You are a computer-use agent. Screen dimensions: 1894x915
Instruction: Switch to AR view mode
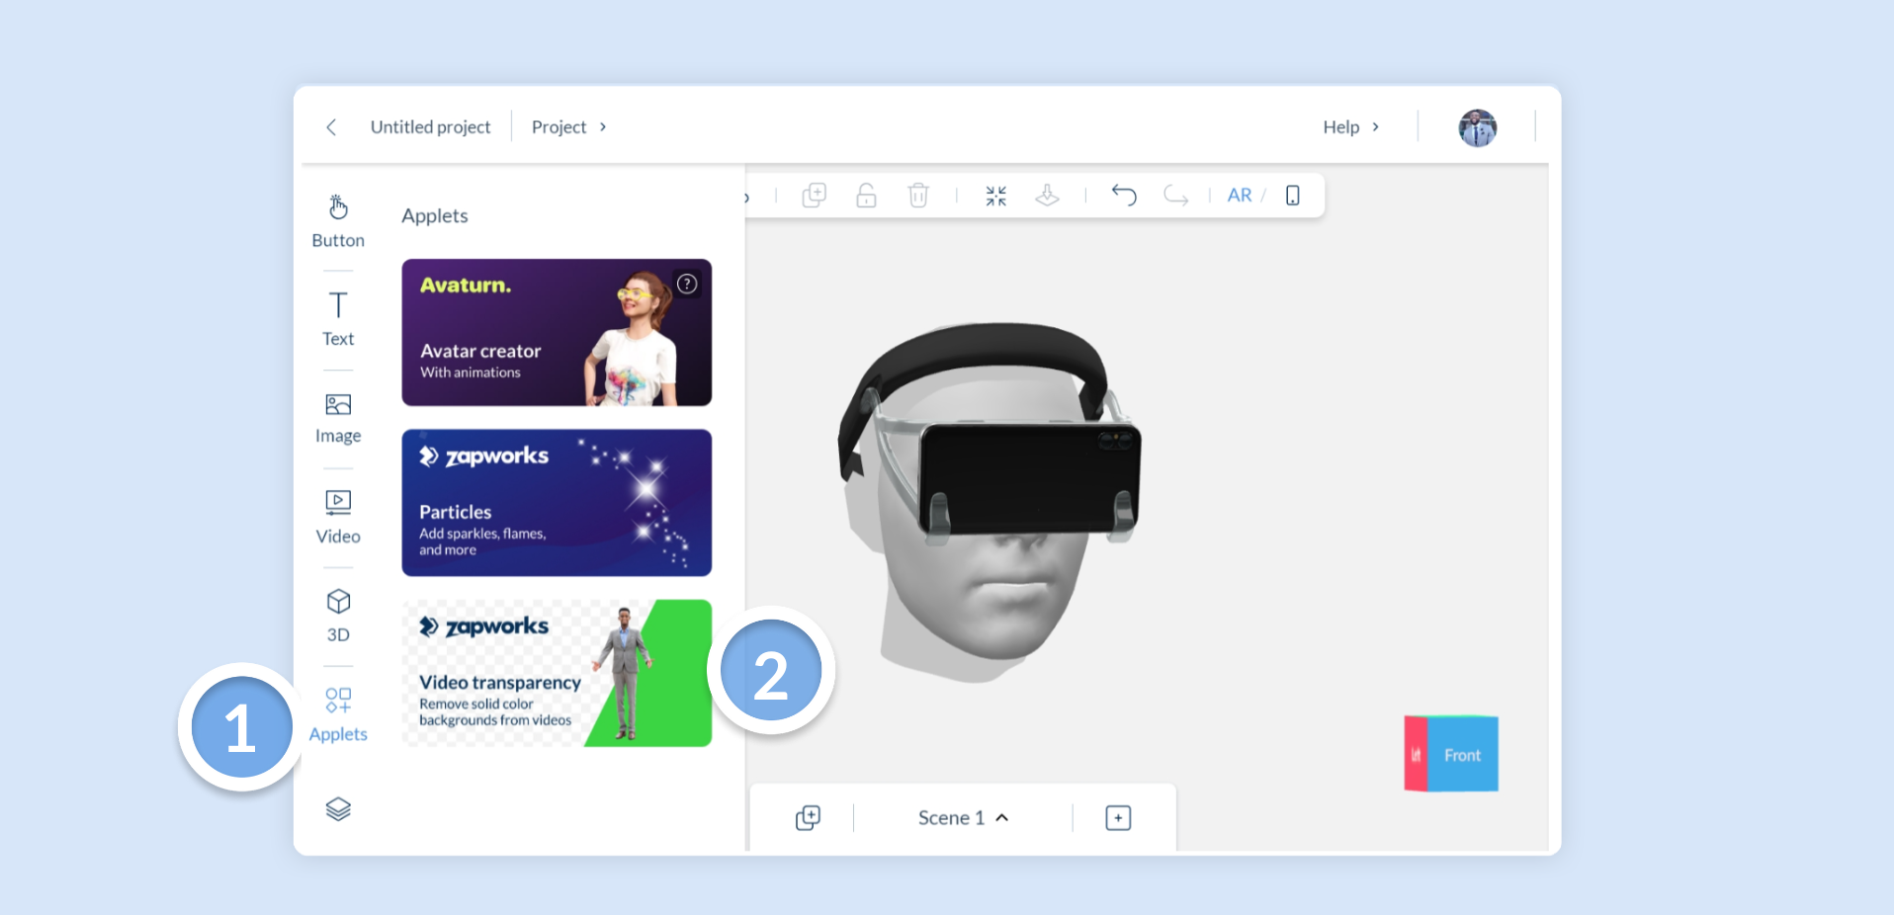[1240, 196]
